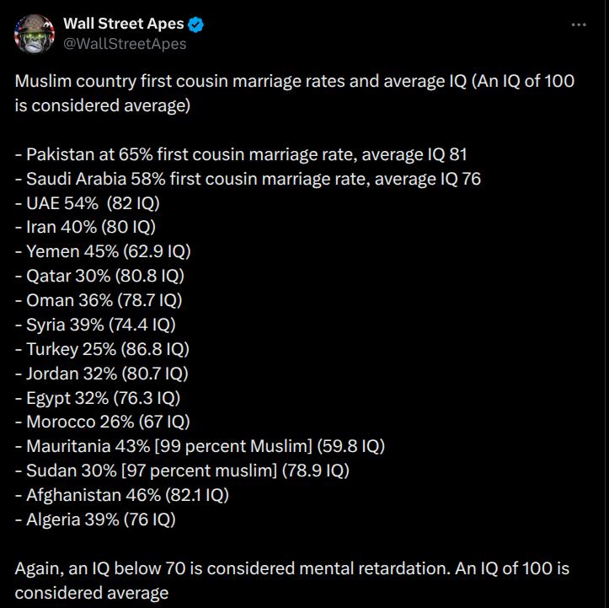Click the UAE 54% line

coord(88,203)
